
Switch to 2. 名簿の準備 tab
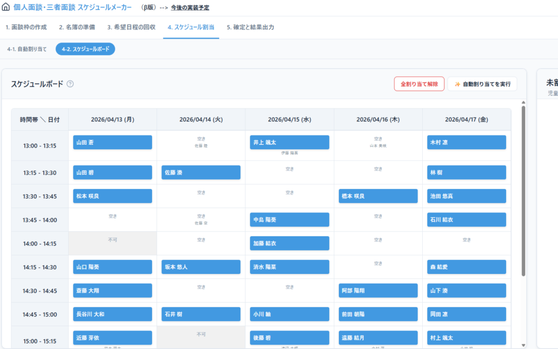pyautogui.click(x=77, y=27)
